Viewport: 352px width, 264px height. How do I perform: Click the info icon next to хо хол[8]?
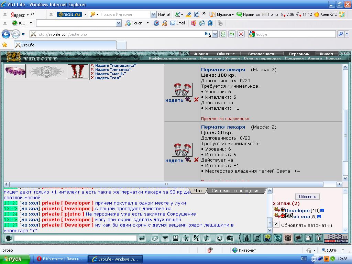pos(319,217)
